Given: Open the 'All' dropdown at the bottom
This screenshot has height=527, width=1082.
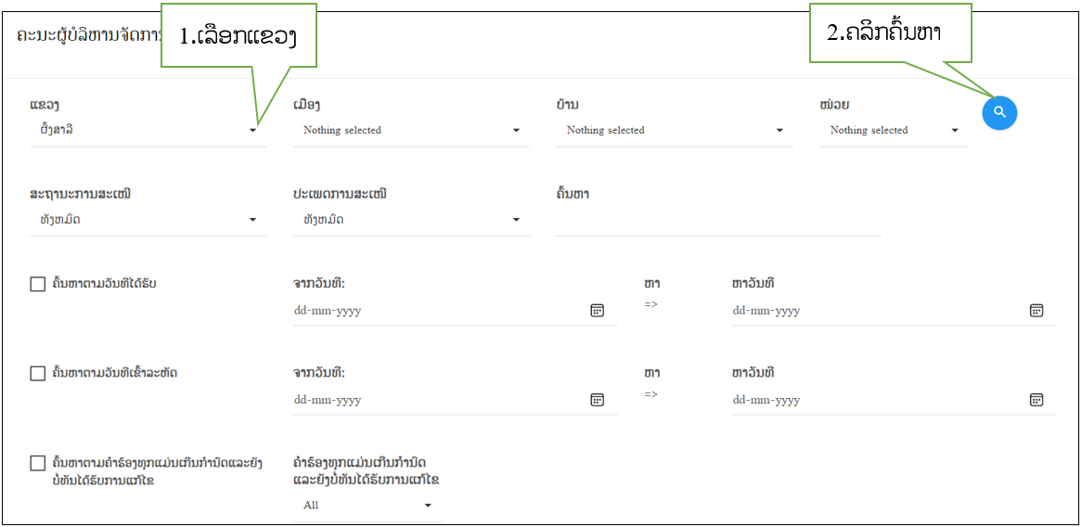Looking at the screenshot, I should click(367, 506).
